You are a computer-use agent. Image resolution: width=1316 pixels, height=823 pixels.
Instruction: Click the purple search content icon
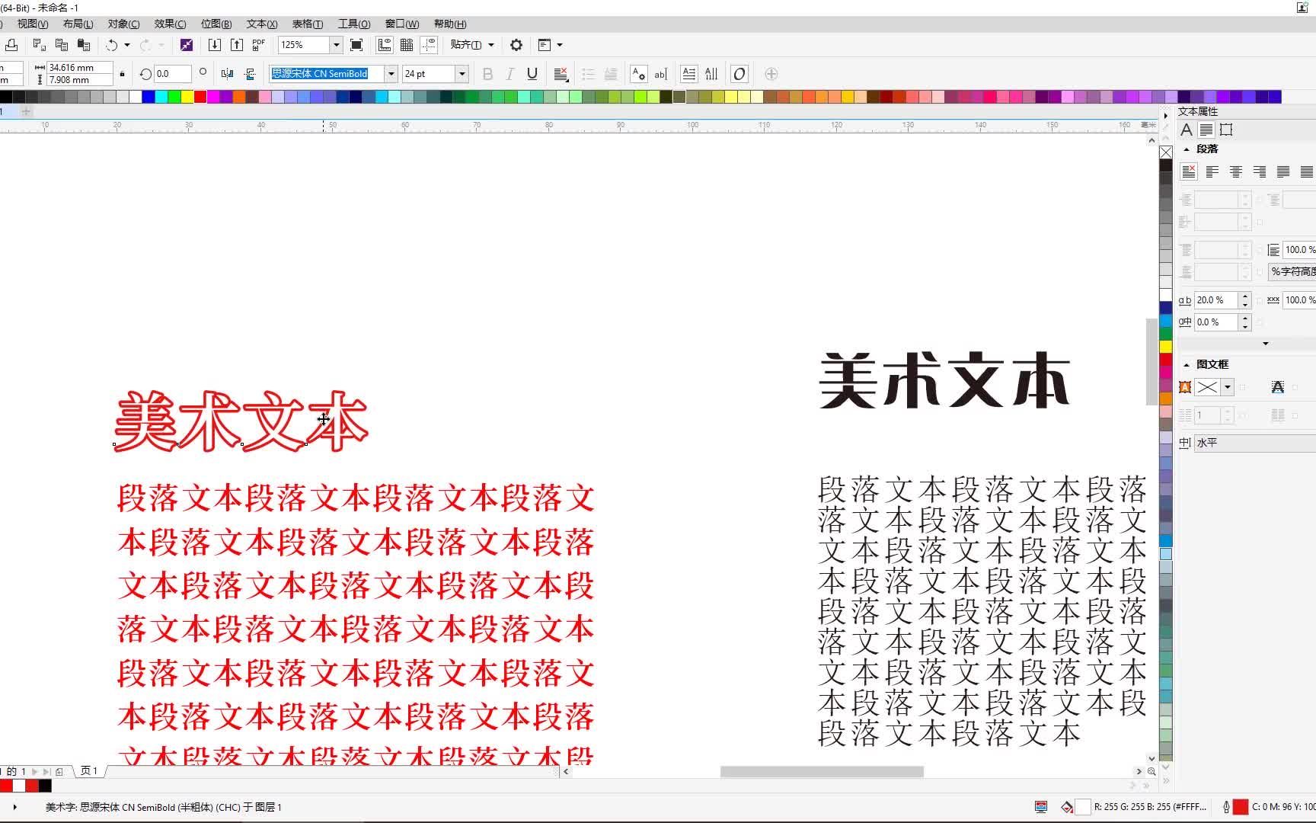click(x=187, y=45)
